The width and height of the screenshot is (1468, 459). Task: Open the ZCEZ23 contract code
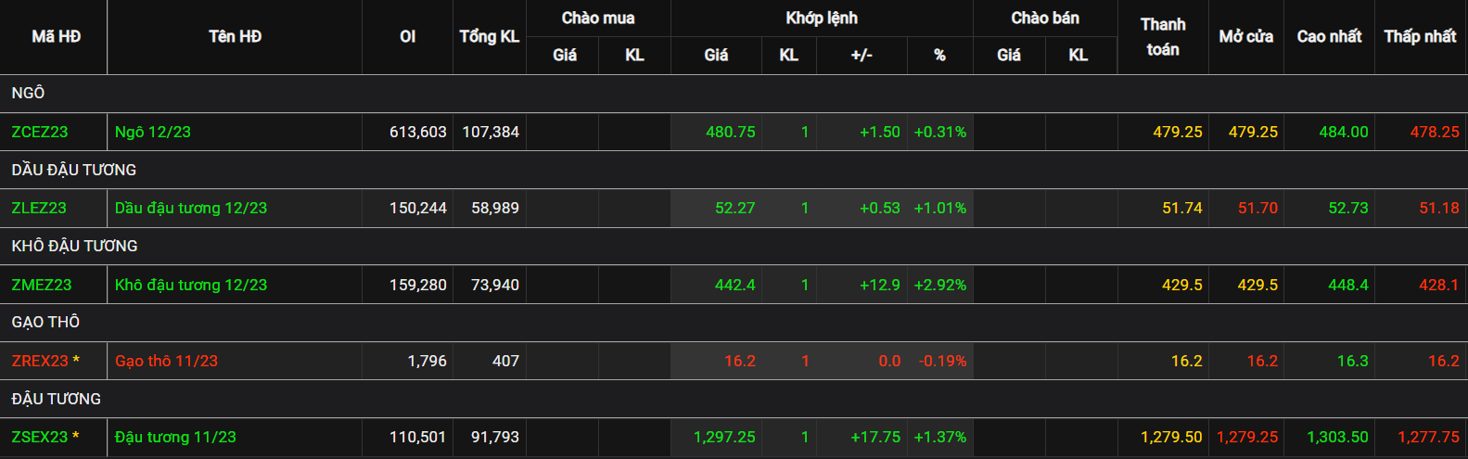tap(40, 132)
